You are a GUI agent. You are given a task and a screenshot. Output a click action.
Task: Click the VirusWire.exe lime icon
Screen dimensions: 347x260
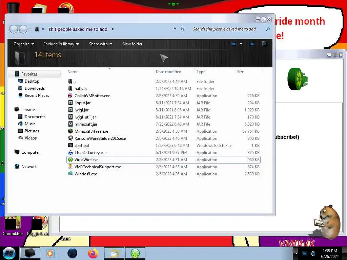tap(70, 159)
